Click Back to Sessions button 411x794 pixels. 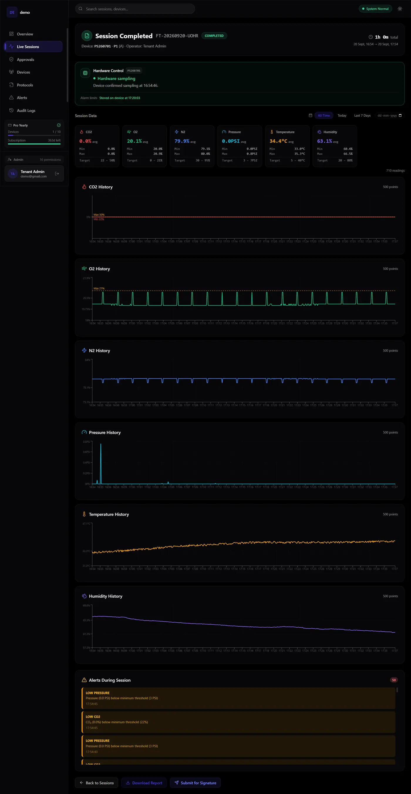(97, 783)
